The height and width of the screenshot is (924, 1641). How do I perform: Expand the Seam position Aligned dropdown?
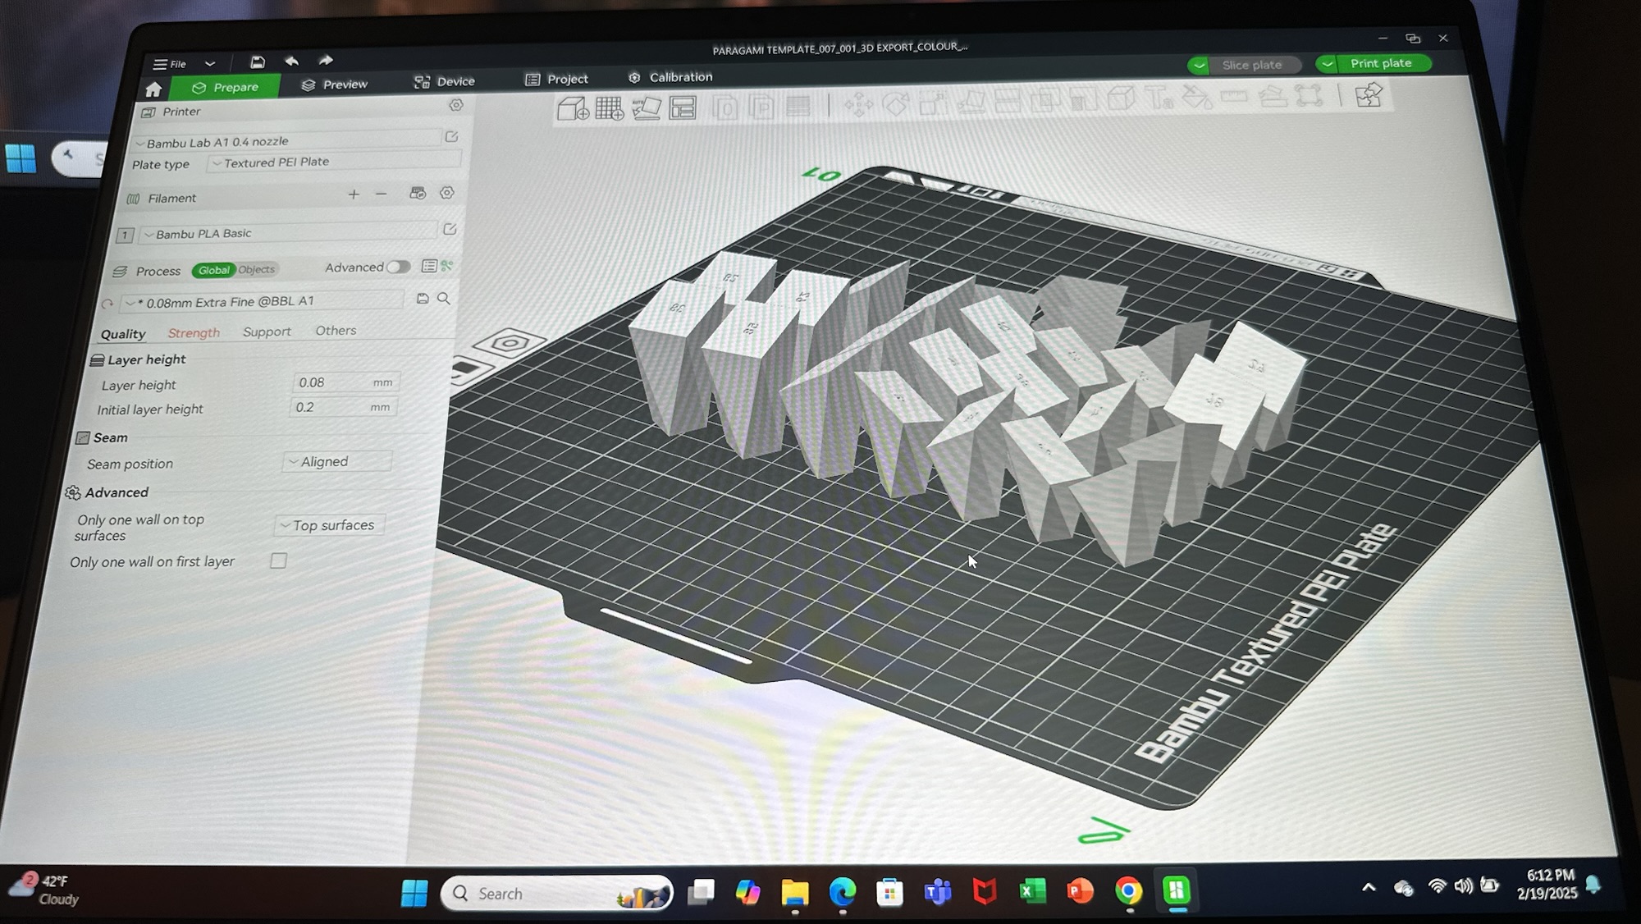coord(337,461)
